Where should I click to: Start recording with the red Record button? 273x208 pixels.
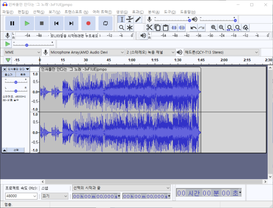88,23
